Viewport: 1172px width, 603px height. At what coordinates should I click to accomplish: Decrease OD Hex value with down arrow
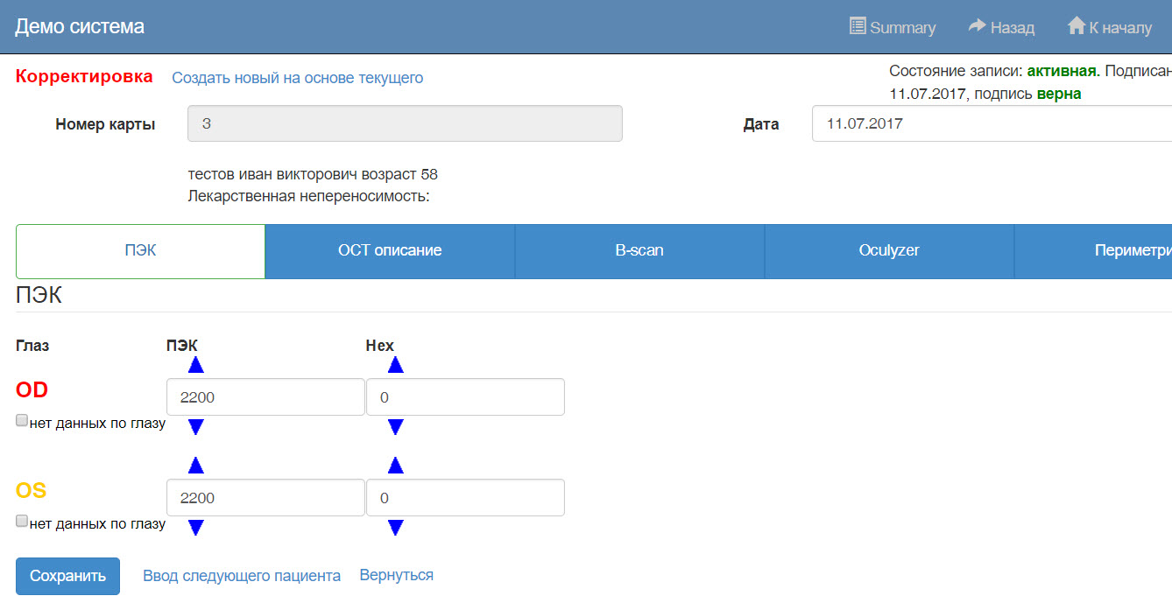coord(396,427)
